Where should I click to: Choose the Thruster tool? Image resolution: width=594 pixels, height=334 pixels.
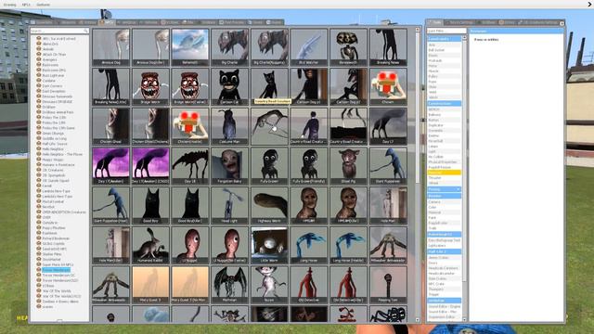point(444,177)
